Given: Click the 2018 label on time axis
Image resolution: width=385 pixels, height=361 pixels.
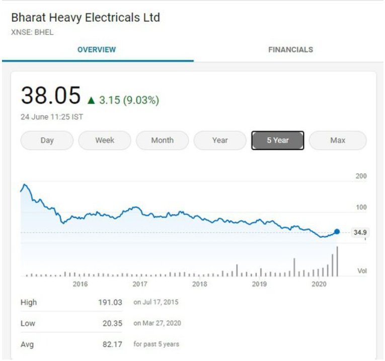Looking at the screenshot, I should (x=200, y=284).
